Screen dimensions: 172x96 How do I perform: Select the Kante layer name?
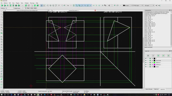157,67
